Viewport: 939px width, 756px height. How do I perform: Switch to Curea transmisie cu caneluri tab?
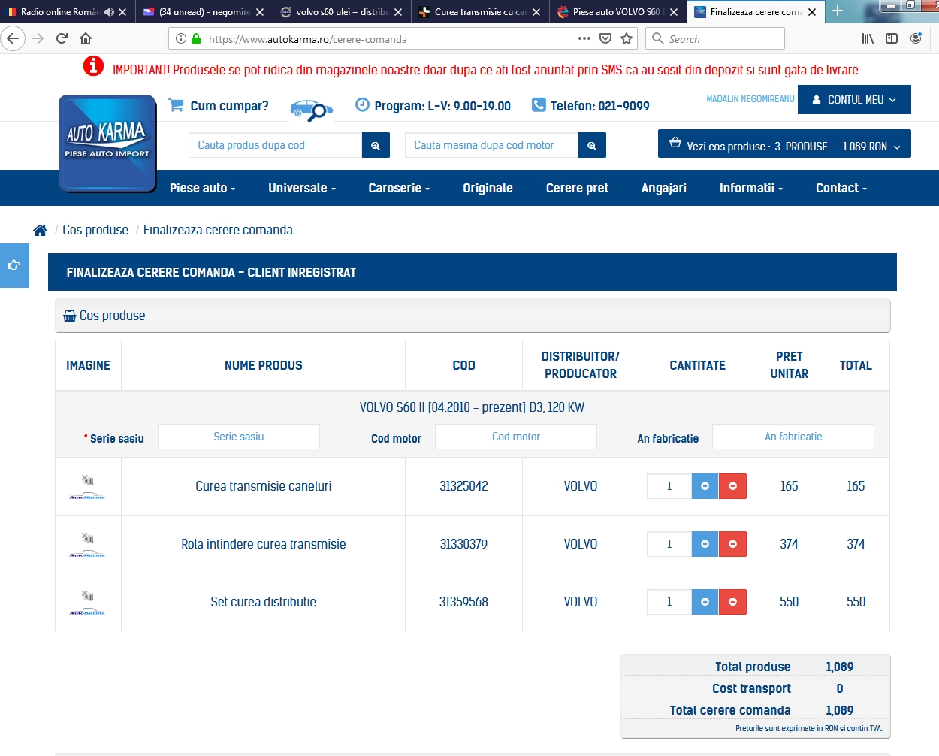[x=480, y=11]
